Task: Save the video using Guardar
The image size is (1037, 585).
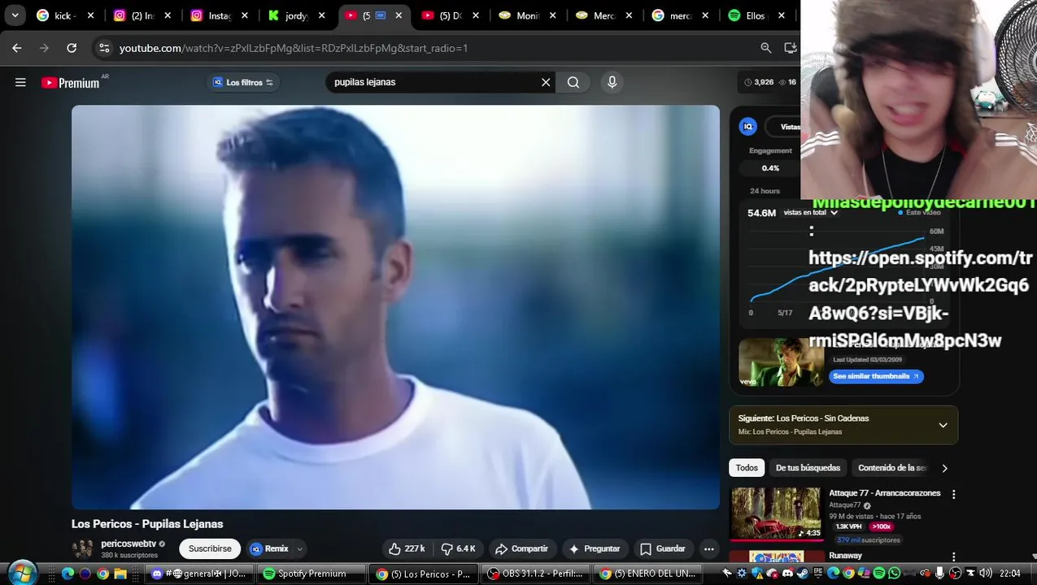Action: point(663,549)
